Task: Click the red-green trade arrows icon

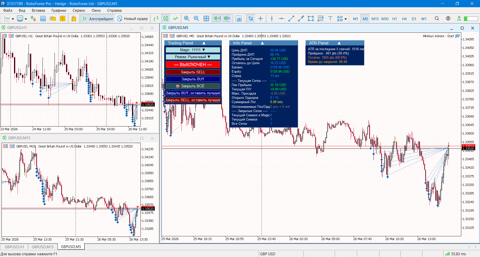Action: [33, 19]
